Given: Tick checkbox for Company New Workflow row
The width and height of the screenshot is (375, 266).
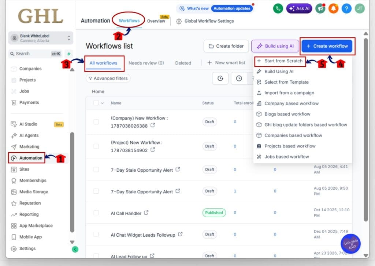Looking at the screenshot, I should pos(96,122).
